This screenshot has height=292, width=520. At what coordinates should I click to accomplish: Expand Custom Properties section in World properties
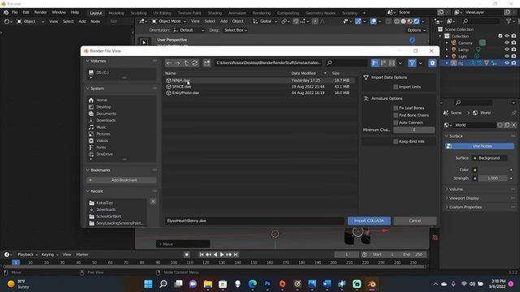coord(466,208)
